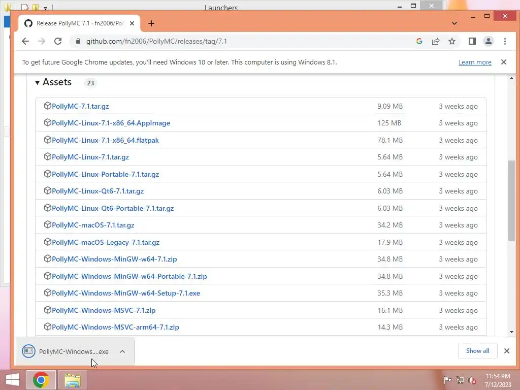Reload the GitHub release page
The image size is (520, 390).
click(58, 41)
